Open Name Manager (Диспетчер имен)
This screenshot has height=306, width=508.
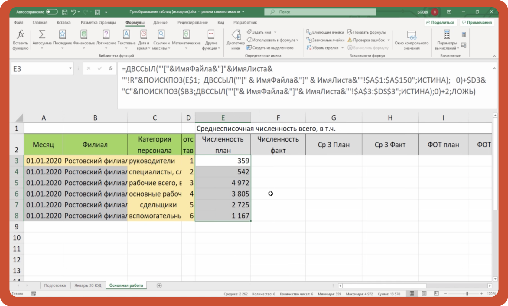236,40
